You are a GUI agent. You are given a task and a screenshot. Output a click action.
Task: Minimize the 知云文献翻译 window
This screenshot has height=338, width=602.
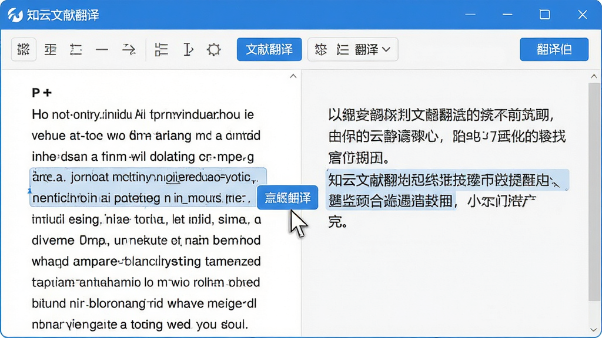507,15
